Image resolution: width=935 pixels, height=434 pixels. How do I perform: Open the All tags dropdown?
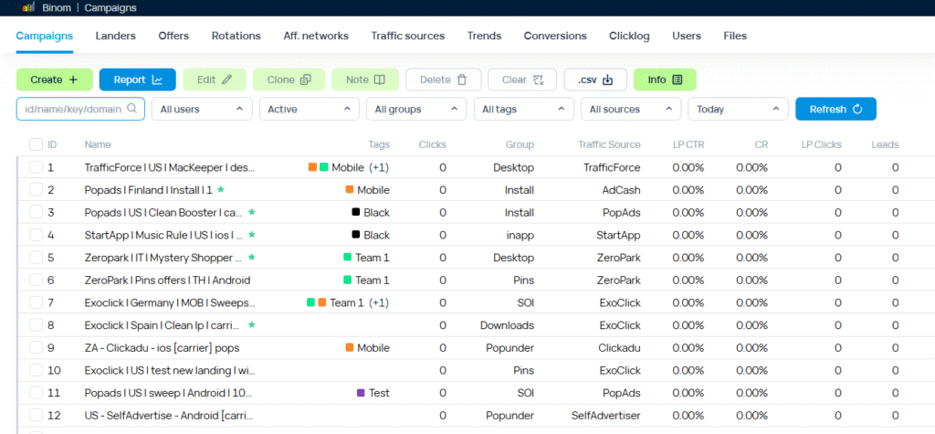523,110
